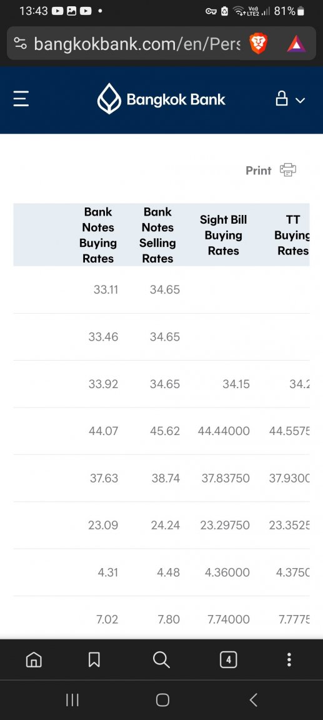
Task: Open browser bookmarks icon
Action: [x=94, y=660]
